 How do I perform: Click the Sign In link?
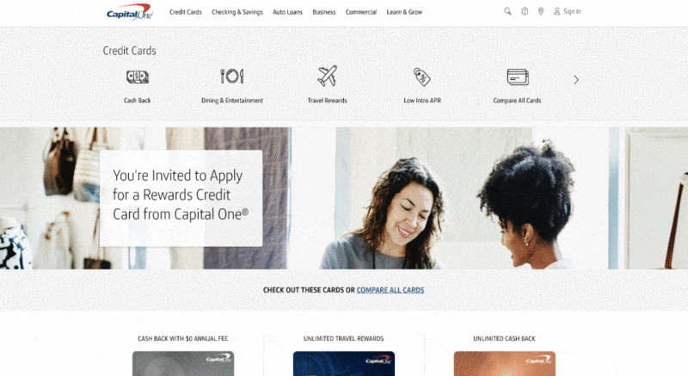tap(568, 11)
